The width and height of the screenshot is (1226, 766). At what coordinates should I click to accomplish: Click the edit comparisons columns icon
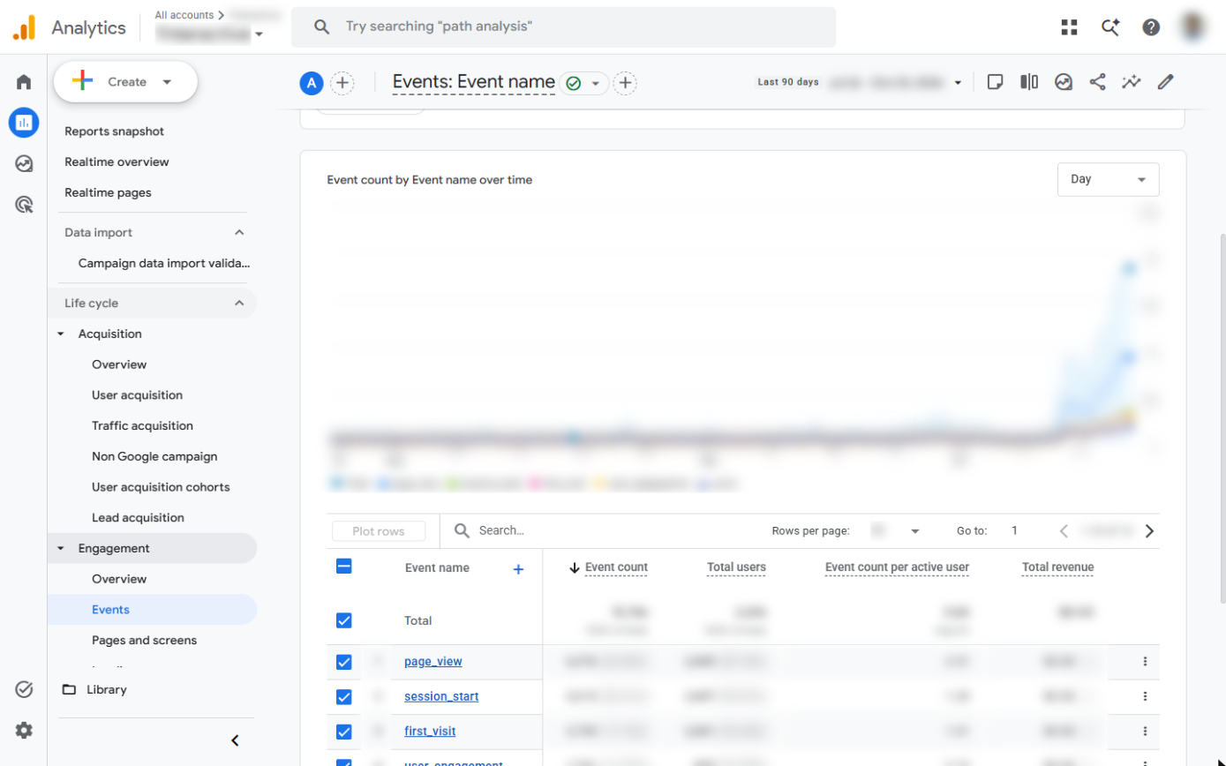tap(1029, 82)
